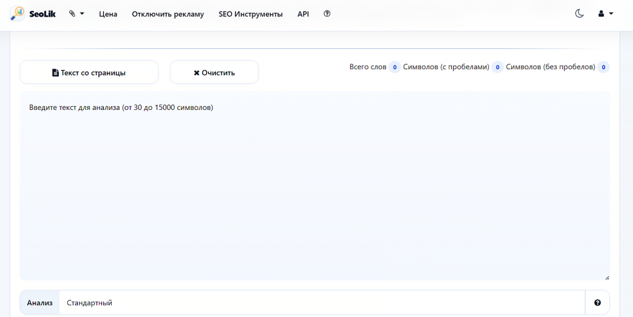The width and height of the screenshot is (633, 317).
Task: Toggle dark mode with the moon icon
Action: [579, 14]
